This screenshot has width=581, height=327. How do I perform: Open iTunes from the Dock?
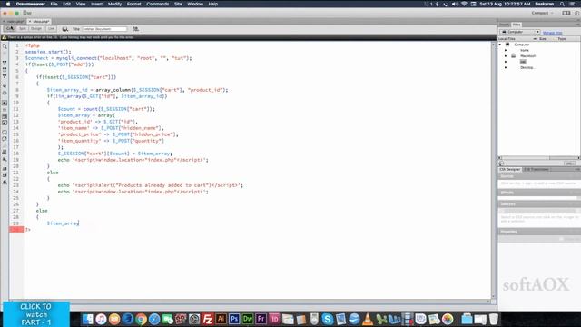tap(101, 319)
